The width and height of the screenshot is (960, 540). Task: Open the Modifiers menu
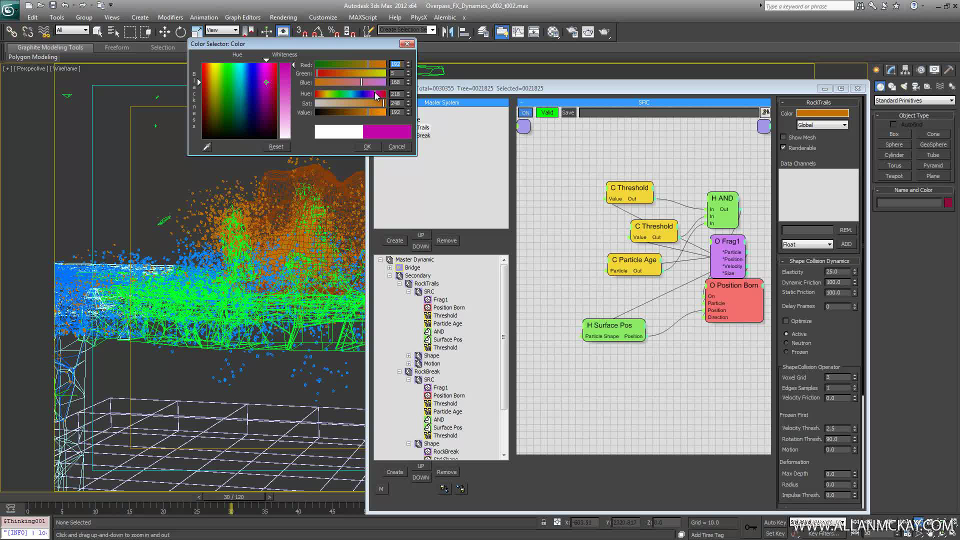click(x=170, y=17)
